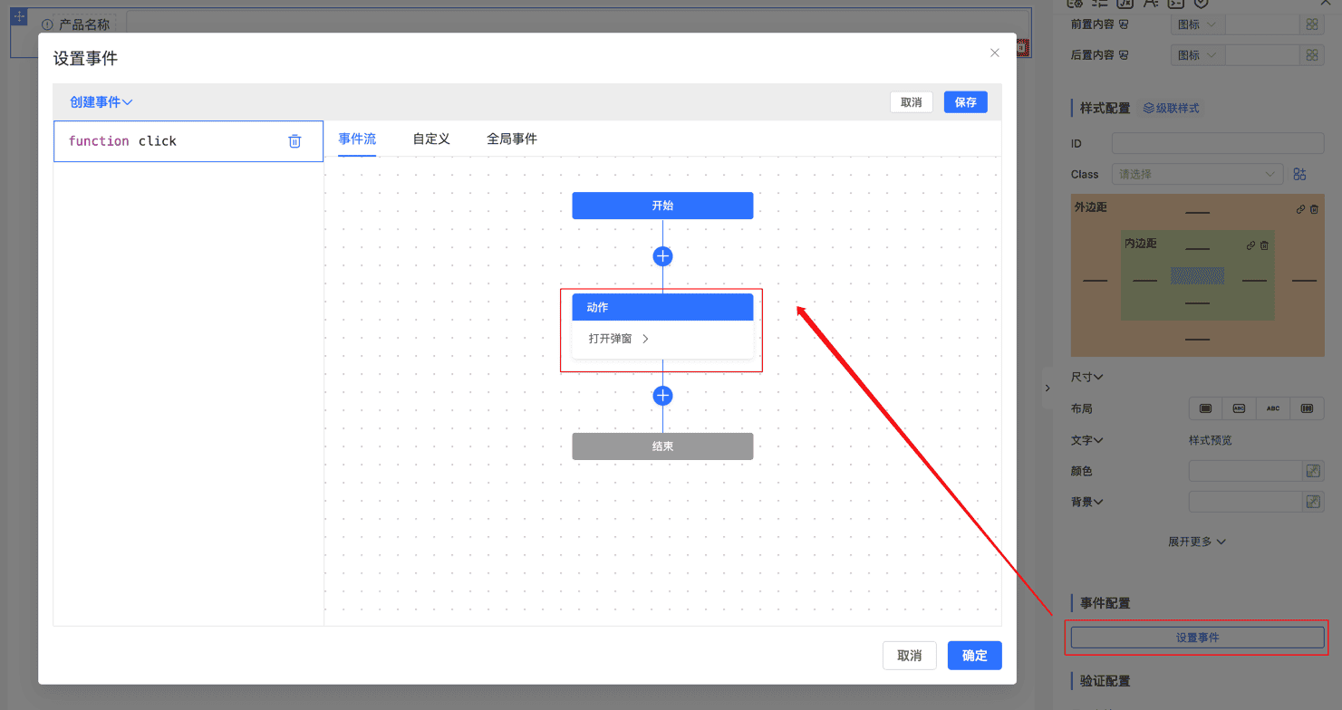Open the icon picker for 前置内容

(1311, 24)
